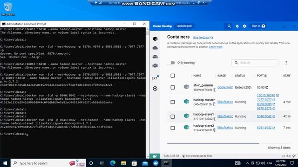Click the IMAGE column header
This screenshot has width=298, height=167.
pos(222,76)
